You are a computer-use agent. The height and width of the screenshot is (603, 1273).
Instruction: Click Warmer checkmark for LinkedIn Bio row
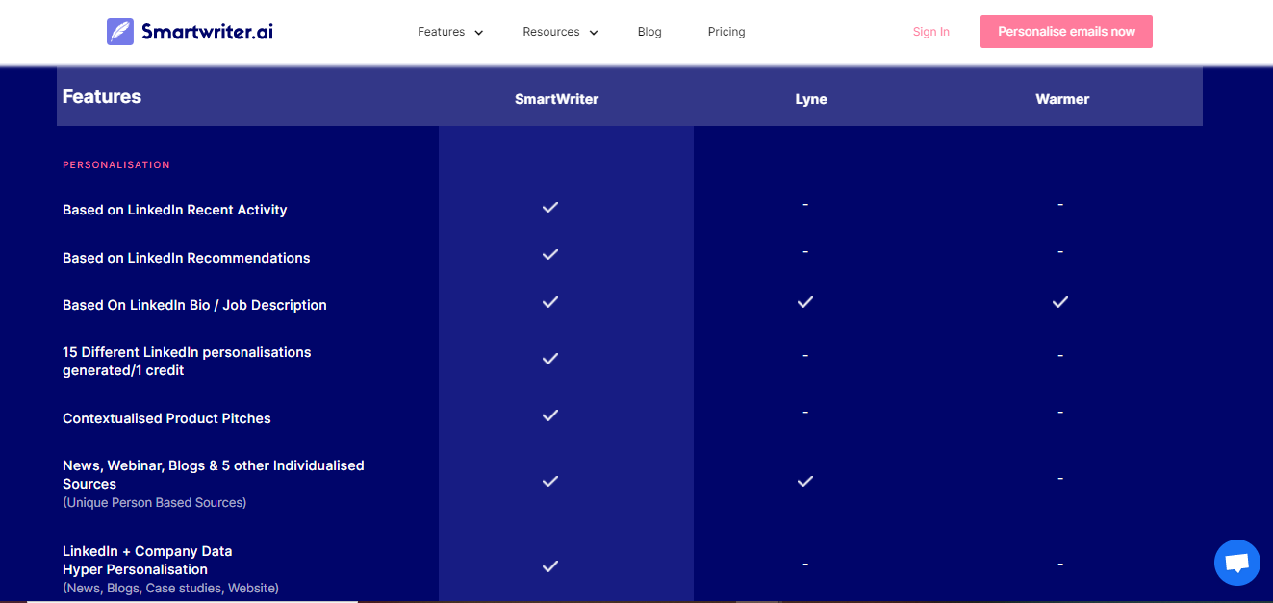click(1060, 302)
